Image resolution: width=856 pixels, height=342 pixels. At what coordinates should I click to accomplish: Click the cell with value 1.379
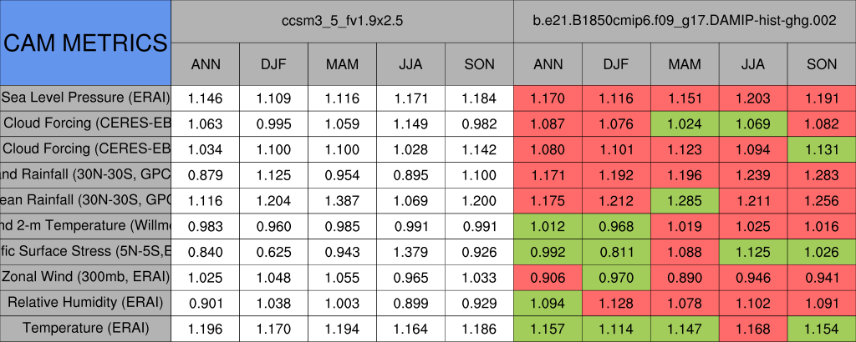(x=410, y=251)
